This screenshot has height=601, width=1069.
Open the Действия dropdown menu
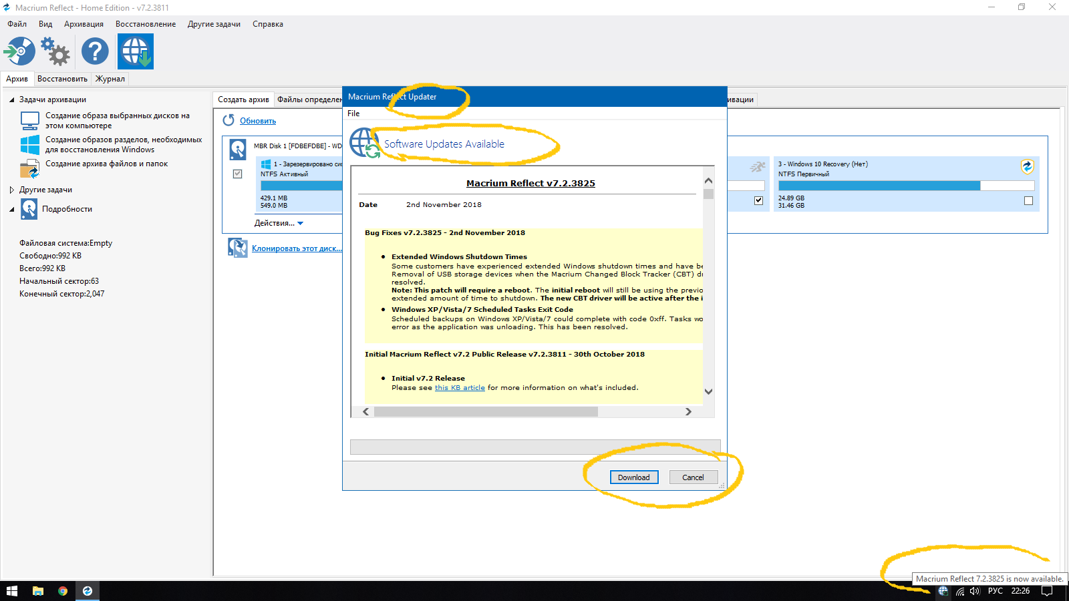pos(279,223)
